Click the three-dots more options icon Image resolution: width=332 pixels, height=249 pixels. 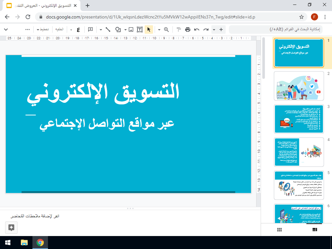tap(28, 30)
